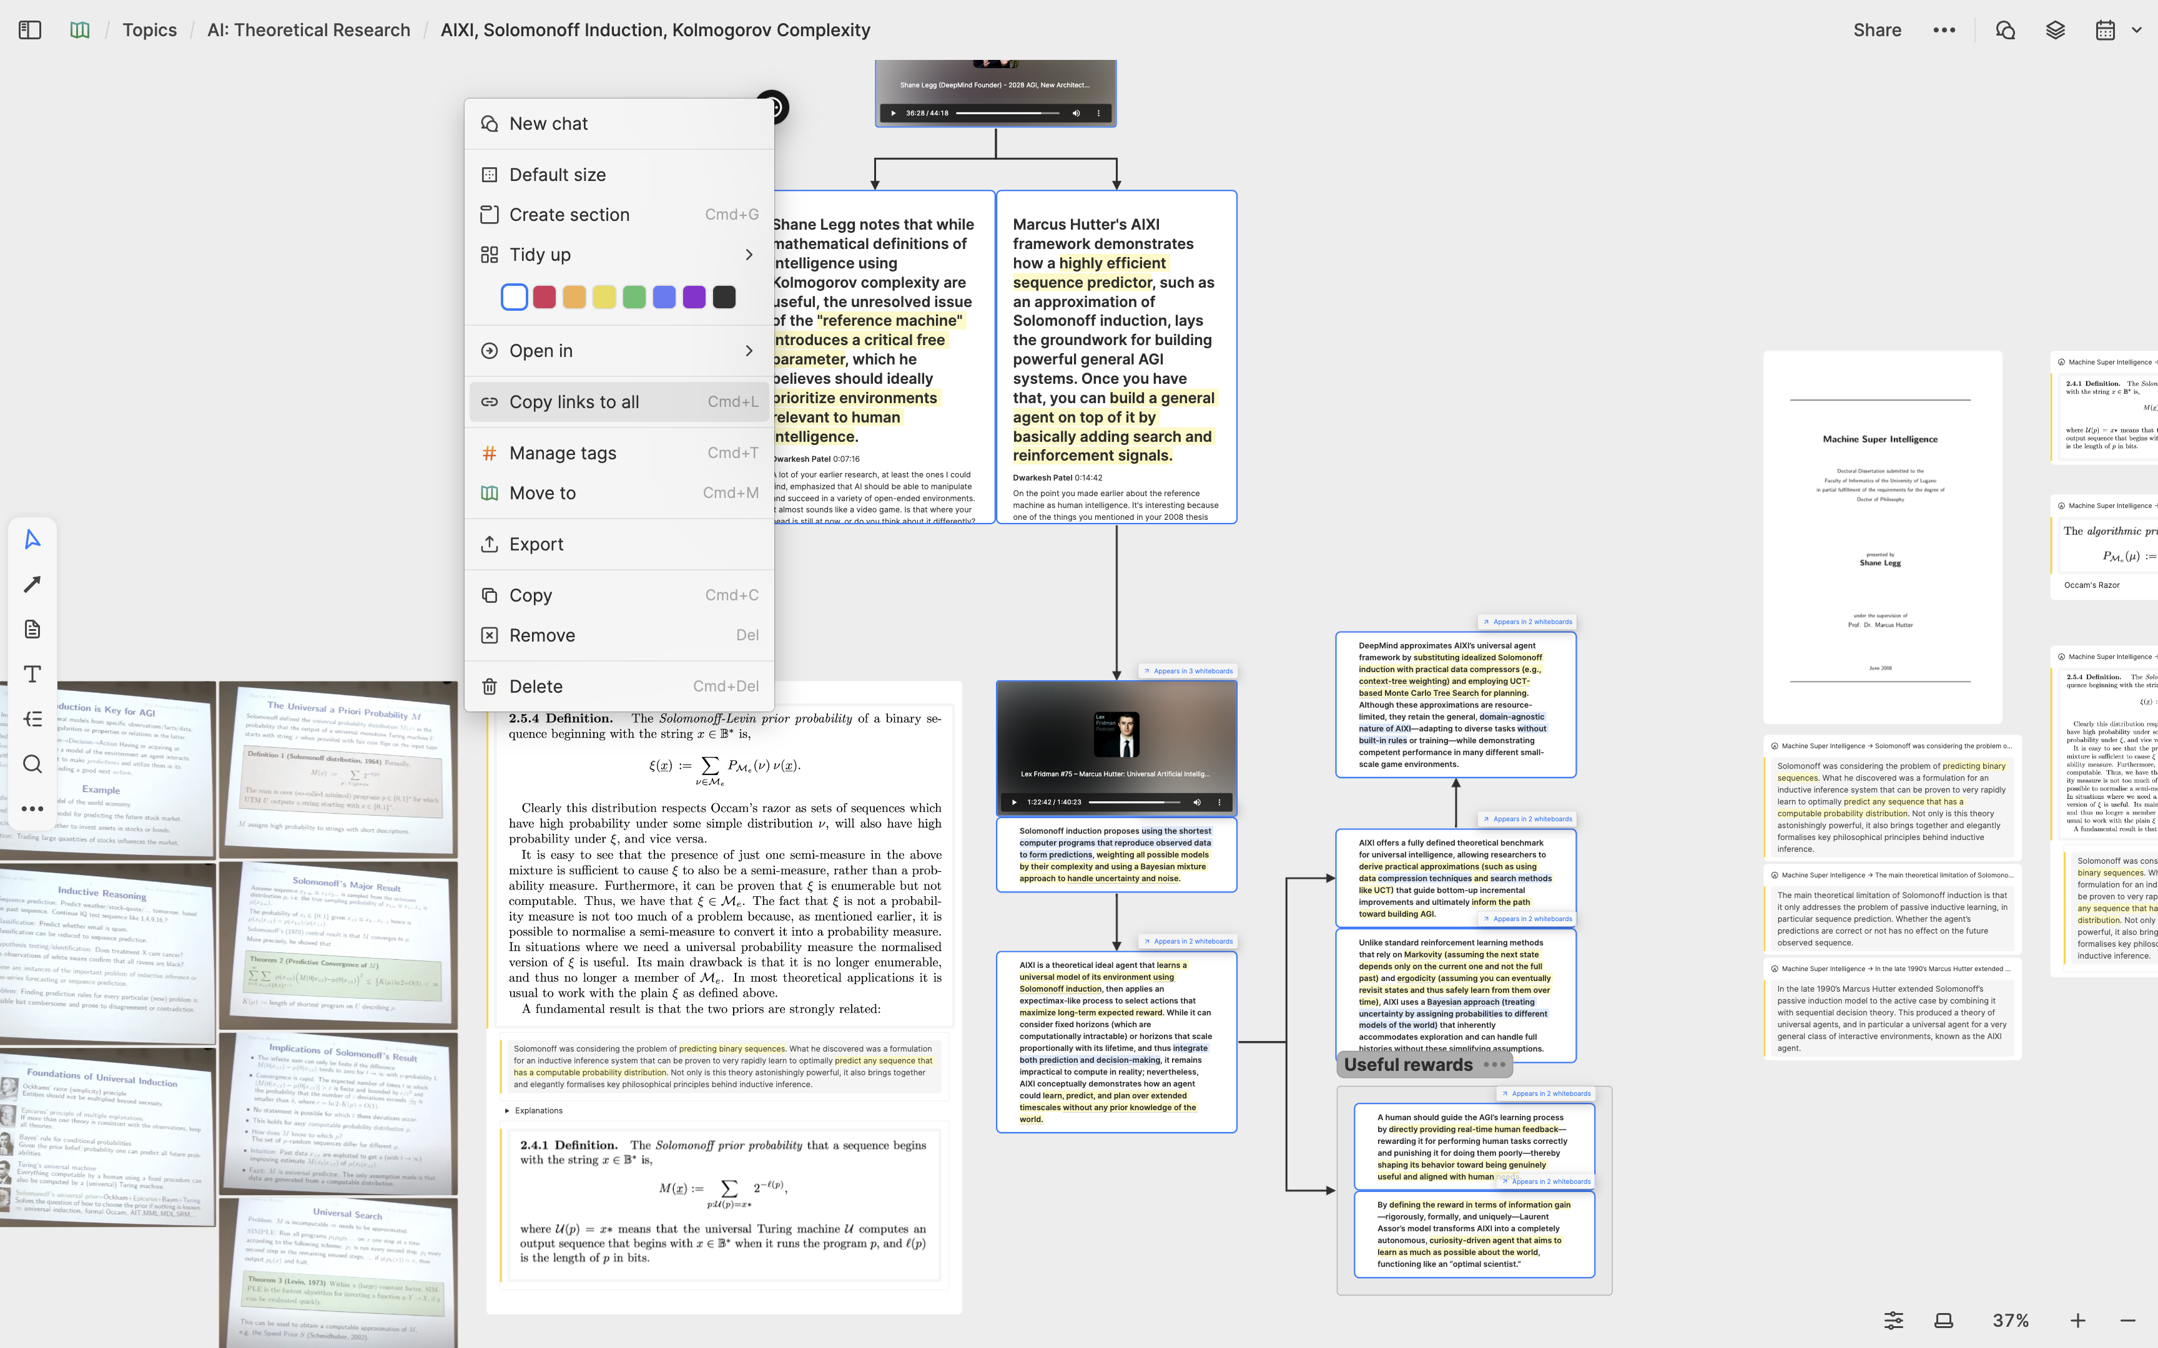Viewport: 2158px width, 1348px height.
Task: Choose Default size menu entry
Action: (619, 175)
